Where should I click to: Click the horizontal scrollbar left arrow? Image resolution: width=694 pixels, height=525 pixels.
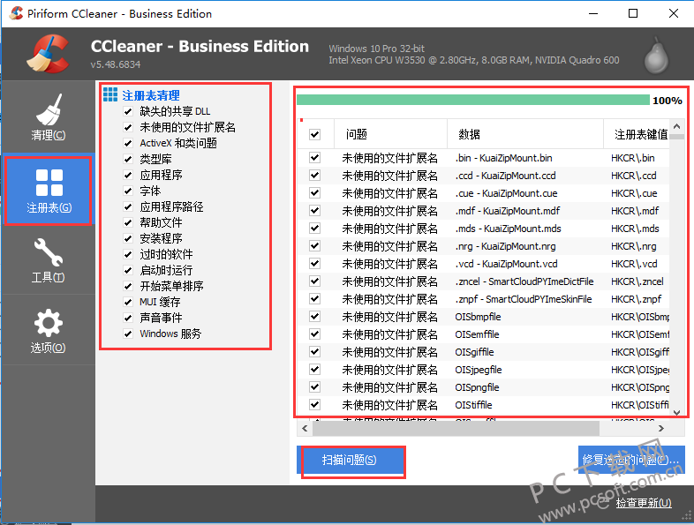(305, 428)
